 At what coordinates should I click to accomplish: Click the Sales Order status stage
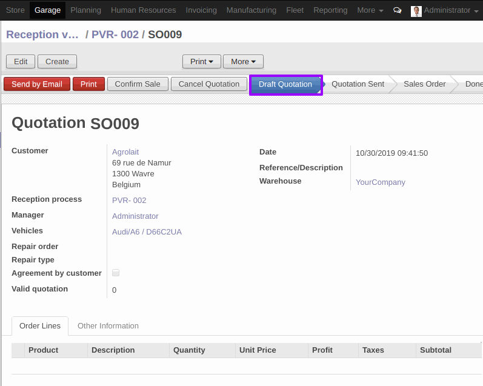[424, 84]
